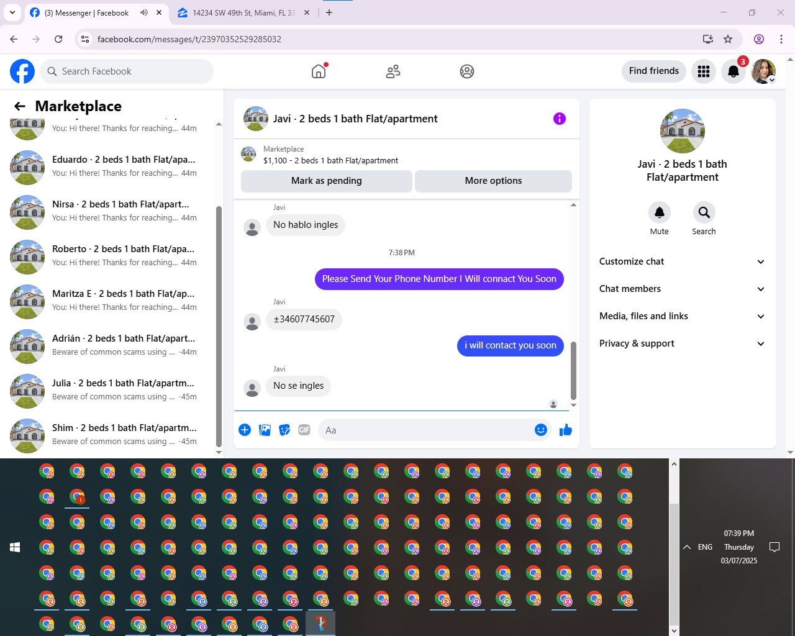
Task: Click the 'No se ingles' message
Action: [x=298, y=386]
